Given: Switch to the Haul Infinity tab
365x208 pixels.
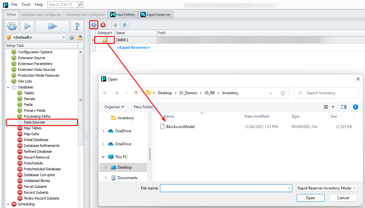Looking at the screenshot, I should click(x=123, y=14).
